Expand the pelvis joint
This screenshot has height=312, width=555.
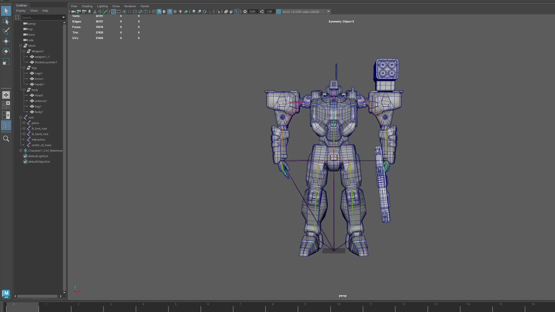pyautogui.click(x=24, y=123)
